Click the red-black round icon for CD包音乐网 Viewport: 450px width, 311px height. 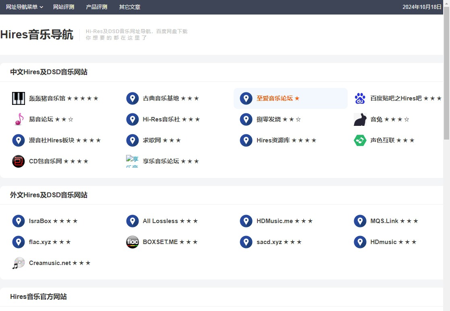tap(19, 161)
